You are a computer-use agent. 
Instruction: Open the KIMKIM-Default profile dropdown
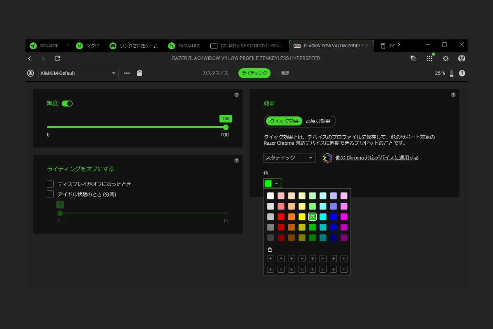[x=78, y=73]
